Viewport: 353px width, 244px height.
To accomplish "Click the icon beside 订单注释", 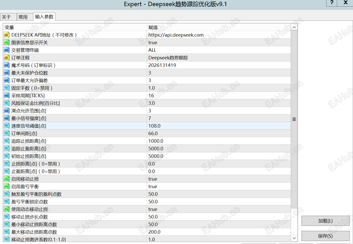I will click(7, 58).
